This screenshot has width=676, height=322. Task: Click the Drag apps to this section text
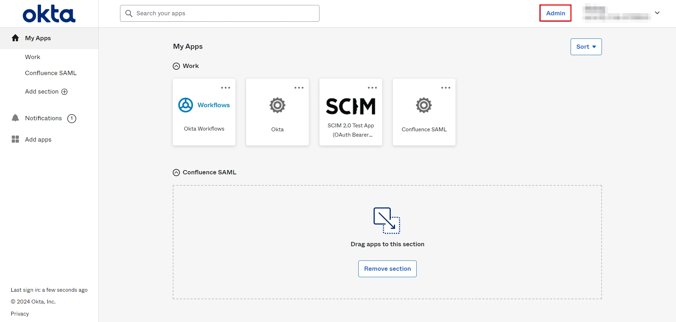coord(388,244)
